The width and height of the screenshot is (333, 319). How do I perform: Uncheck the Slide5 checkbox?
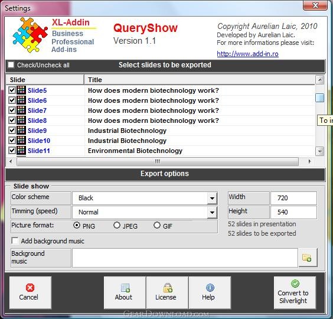(12, 90)
